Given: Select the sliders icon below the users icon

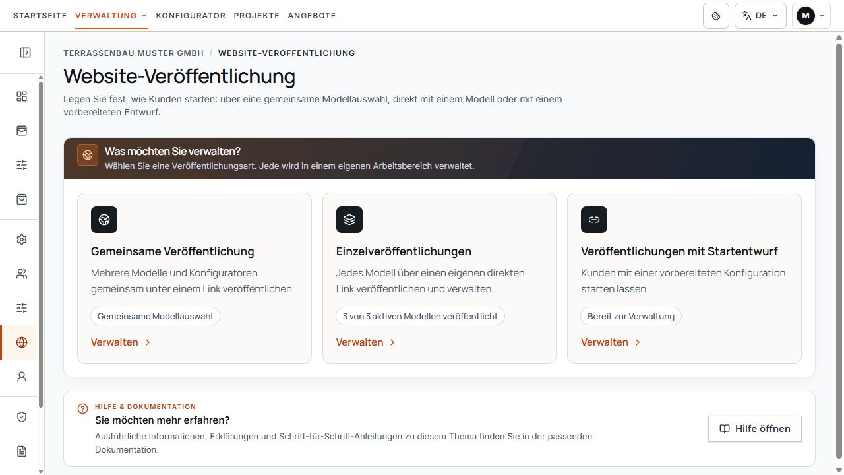Looking at the screenshot, I should (x=22, y=308).
